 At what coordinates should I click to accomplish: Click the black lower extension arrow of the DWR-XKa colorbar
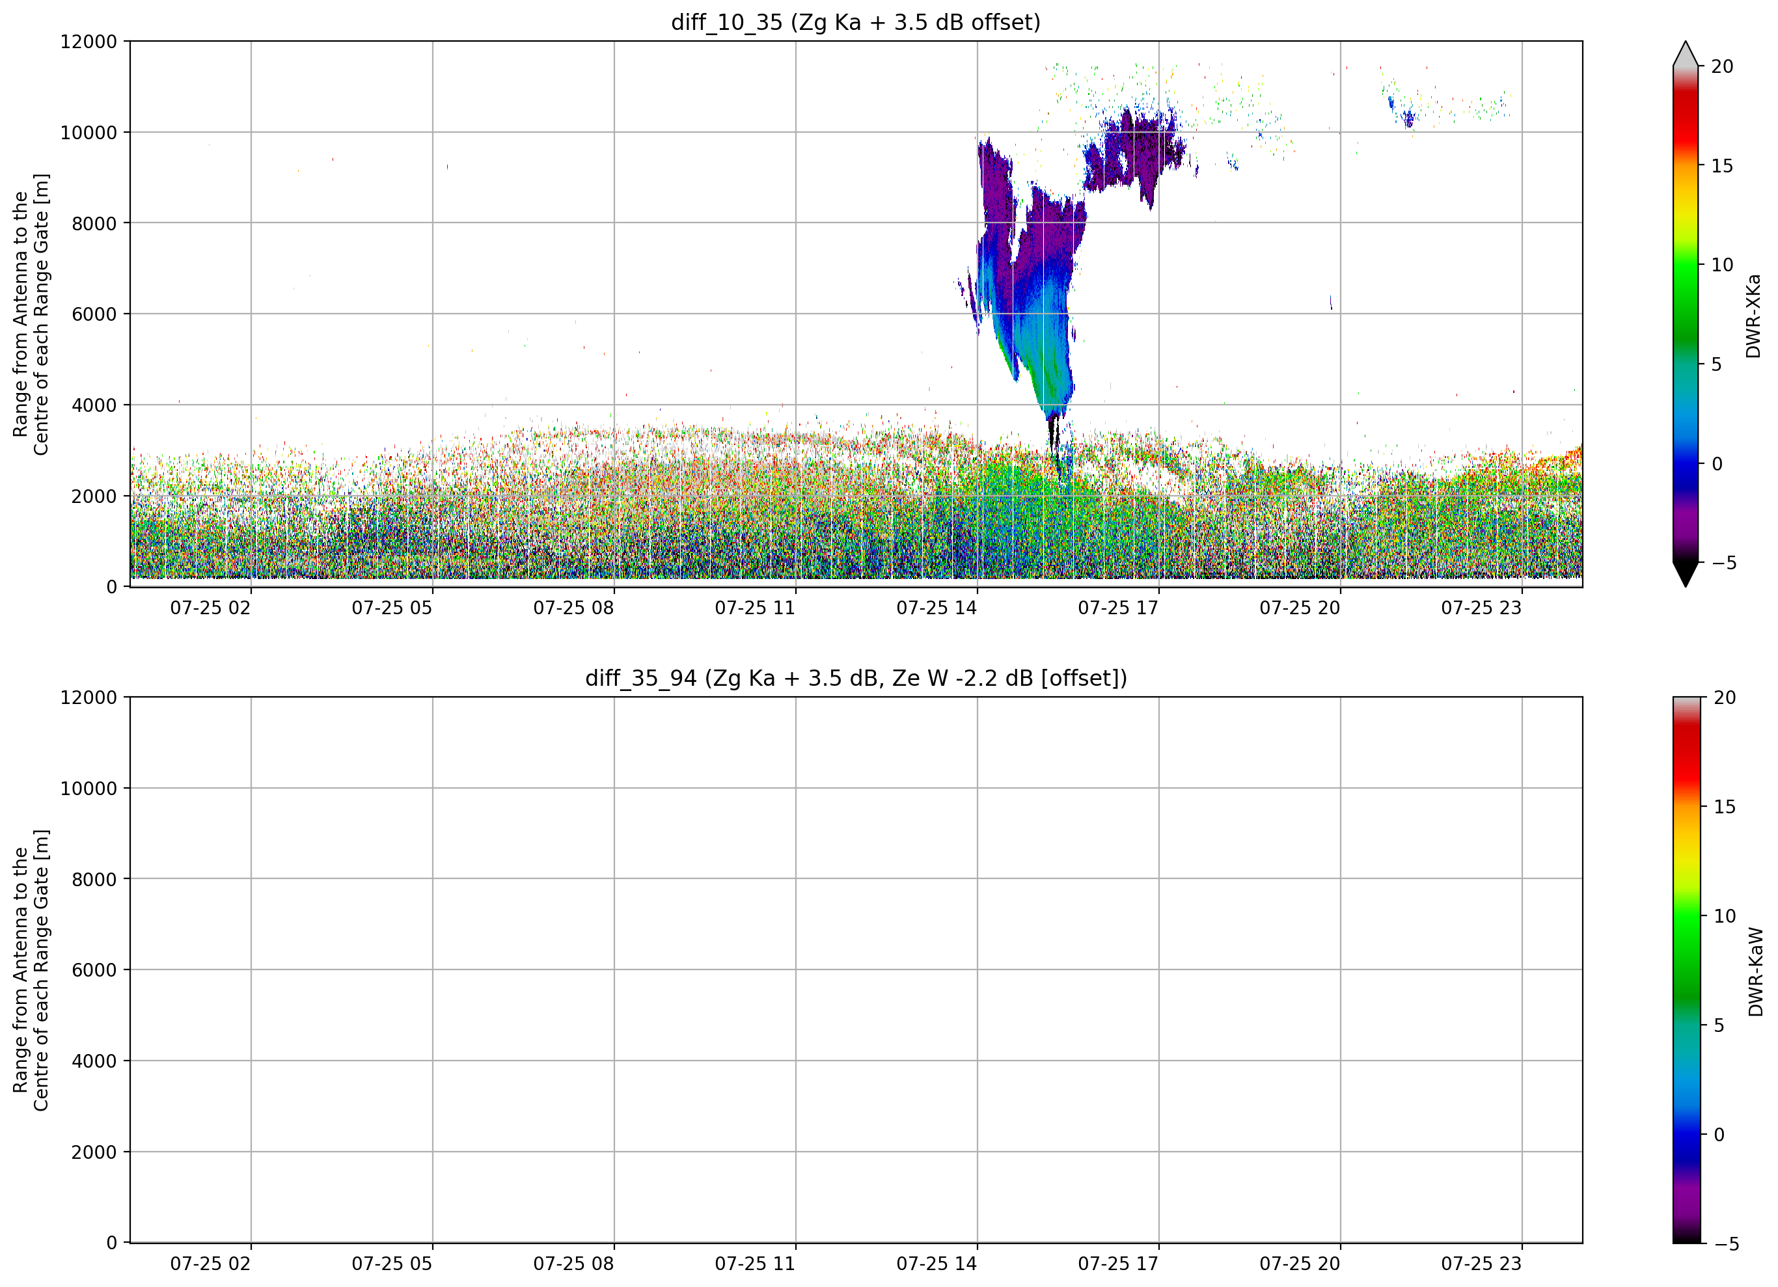click(x=1686, y=575)
